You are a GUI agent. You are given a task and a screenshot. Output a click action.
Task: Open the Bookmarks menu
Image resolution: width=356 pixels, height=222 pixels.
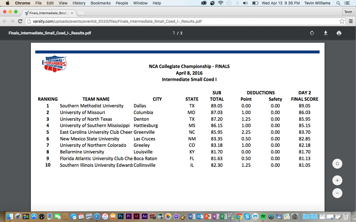click(101, 3)
